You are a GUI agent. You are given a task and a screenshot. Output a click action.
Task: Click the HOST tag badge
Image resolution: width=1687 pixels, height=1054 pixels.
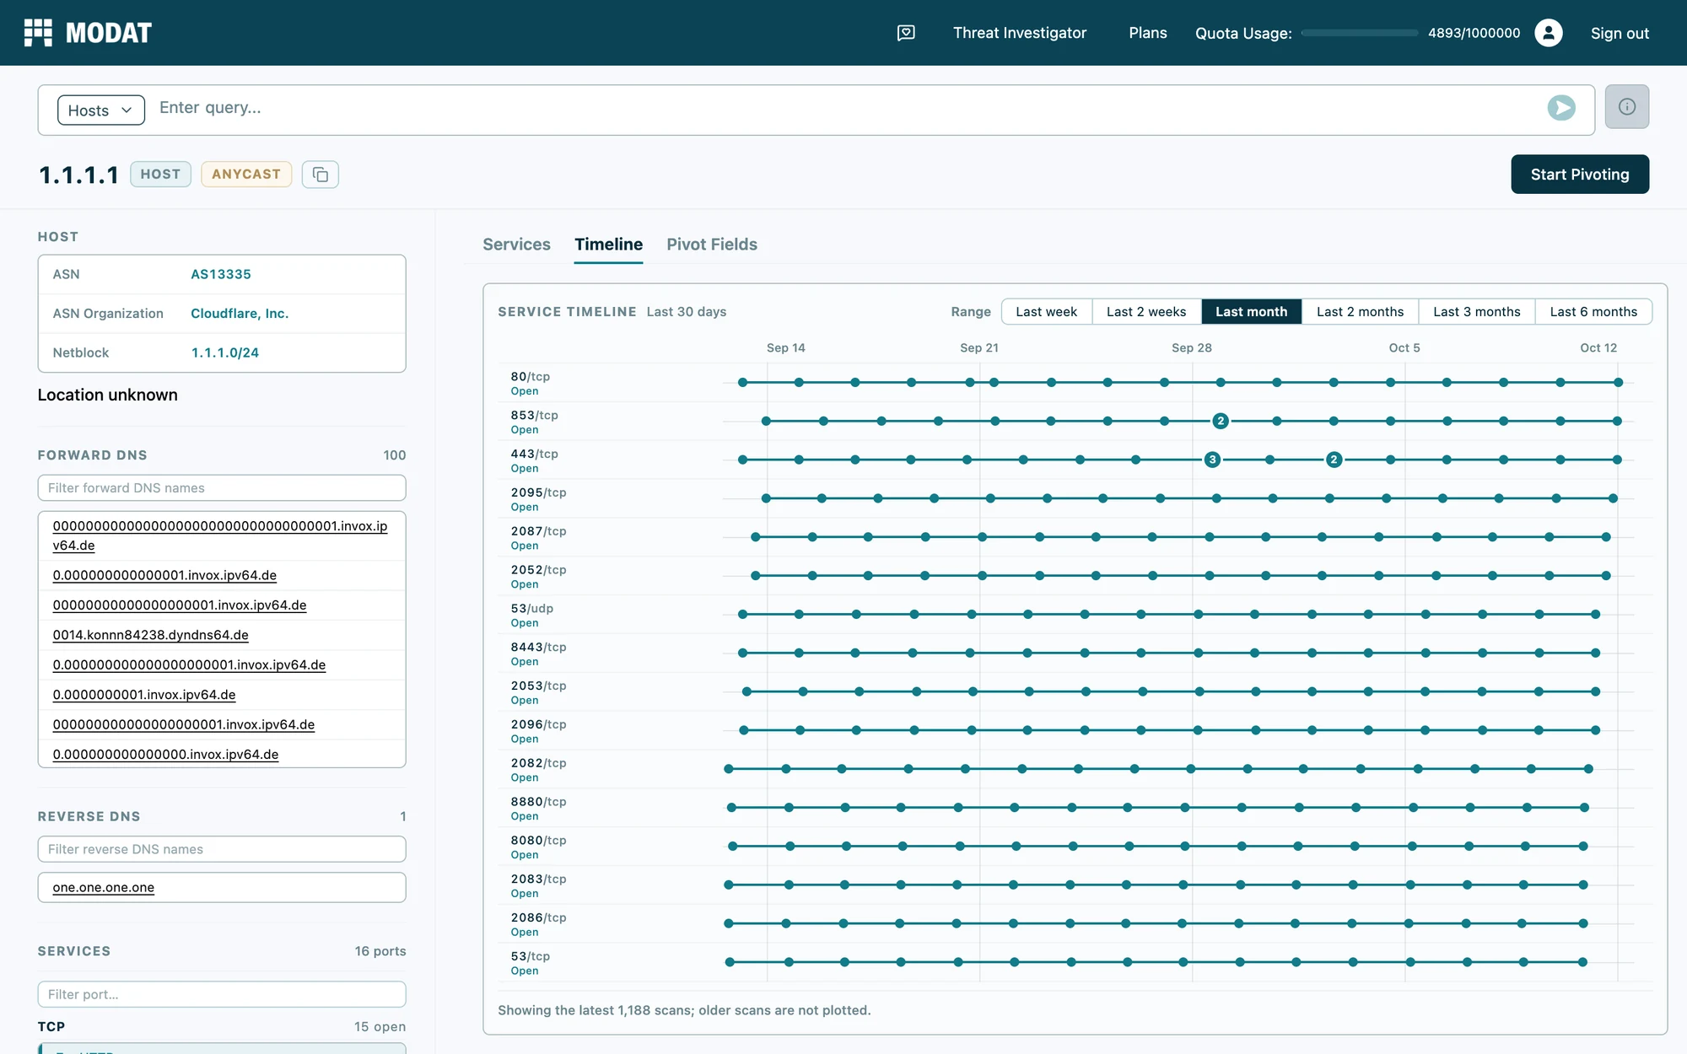(x=160, y=175)
